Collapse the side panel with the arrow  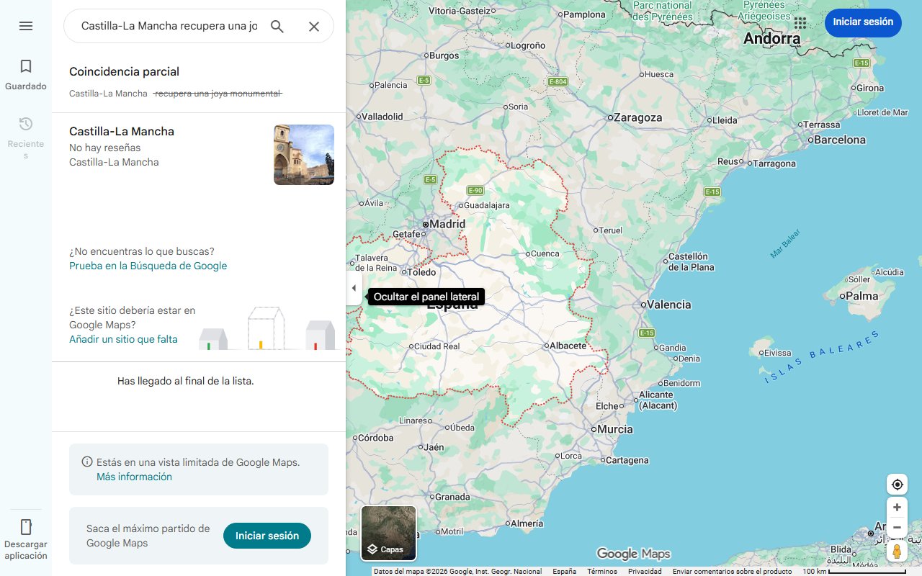(x=354, y=287)
